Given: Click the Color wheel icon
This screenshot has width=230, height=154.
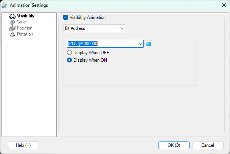Looking at the screenshot, I should (x=12, y=22).
